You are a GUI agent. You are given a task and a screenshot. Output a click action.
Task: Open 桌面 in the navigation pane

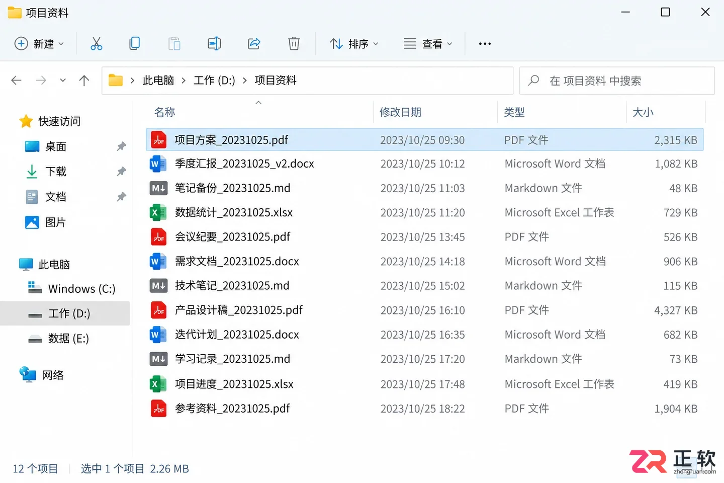point(55,146)
